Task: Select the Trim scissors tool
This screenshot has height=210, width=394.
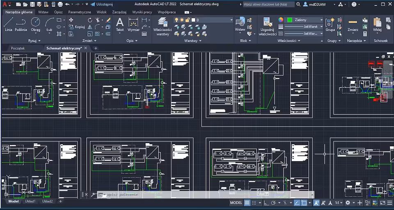Action: pos(98,20)
